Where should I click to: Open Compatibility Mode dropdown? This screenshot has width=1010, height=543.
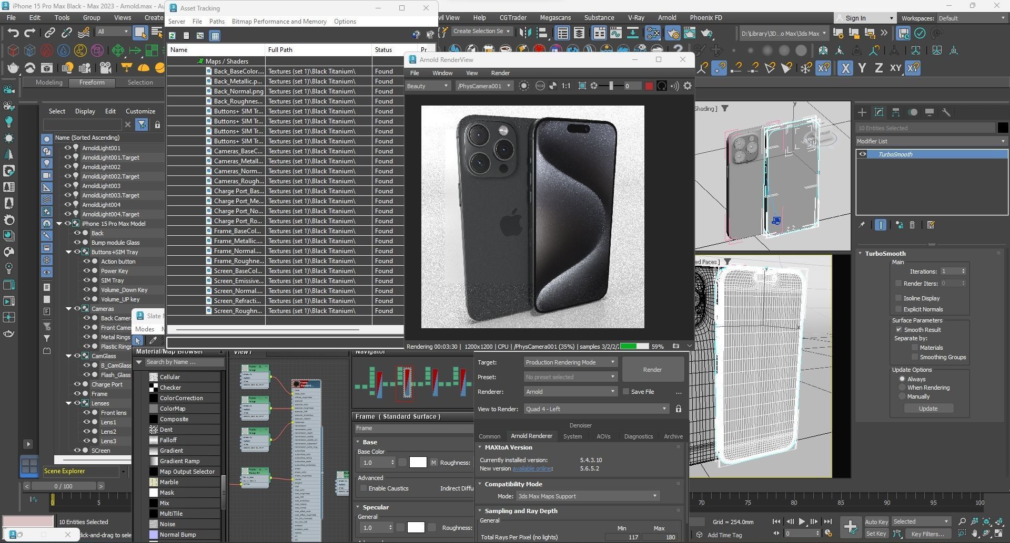[x=588, y=496]
